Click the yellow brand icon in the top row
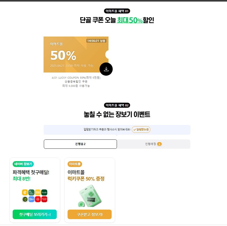Image resolution: width=227 pixels, height=226 pixels. point(38,192)
